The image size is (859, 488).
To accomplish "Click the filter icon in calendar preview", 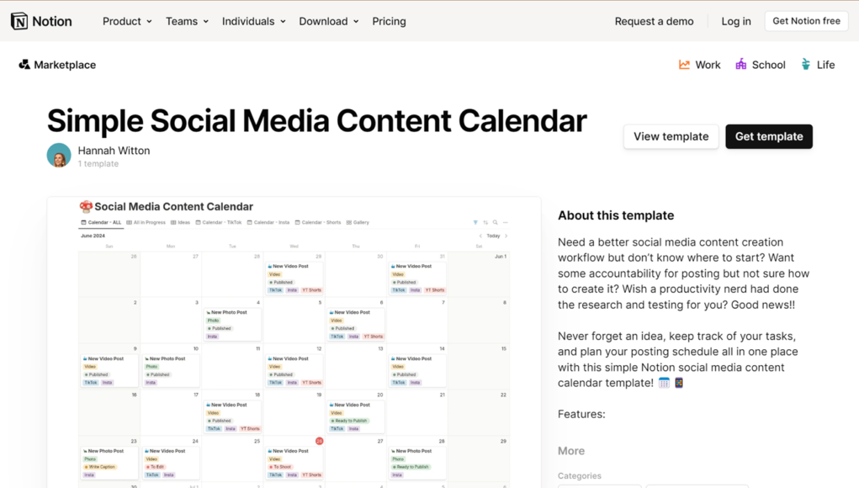I will point(475,222).
